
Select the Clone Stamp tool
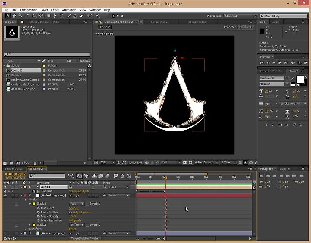point(75,16)
